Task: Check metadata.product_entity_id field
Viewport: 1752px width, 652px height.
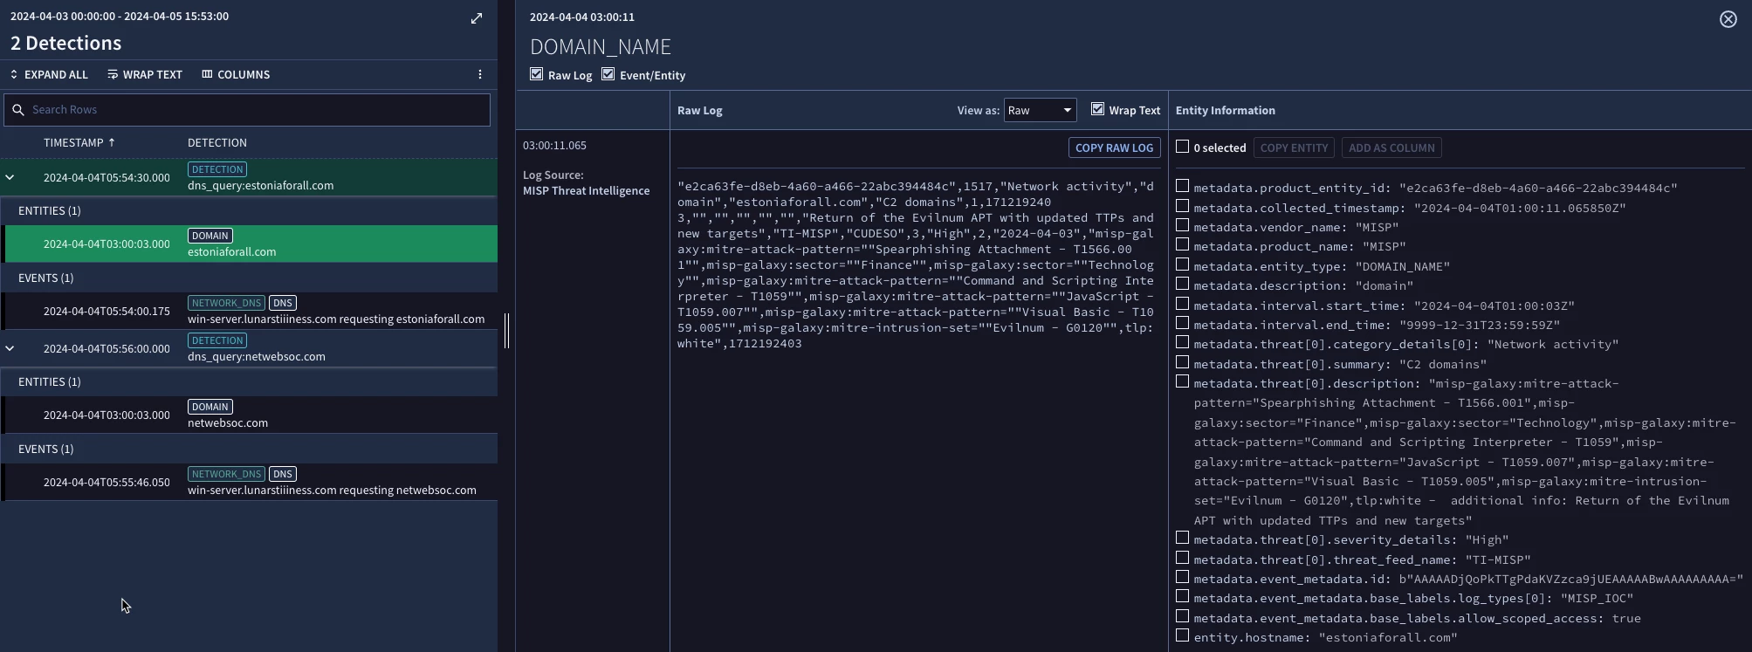Action: (1182, 186)
